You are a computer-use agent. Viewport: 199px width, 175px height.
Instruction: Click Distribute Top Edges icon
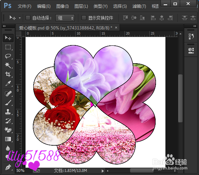tap(185, 18)
